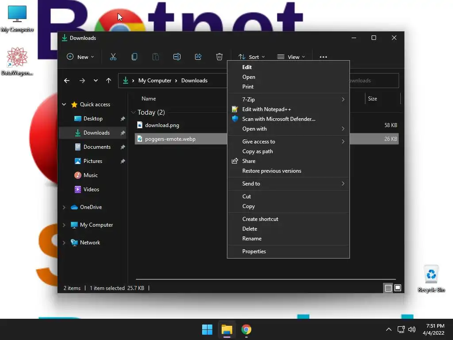Click the Name column header
The height and width of the screenshot is (340, 453).
point(149,99)
